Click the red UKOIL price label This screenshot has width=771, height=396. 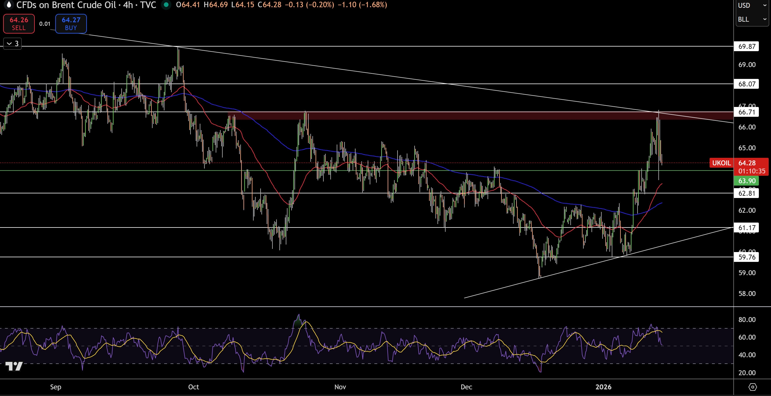(x=721, y=163)
